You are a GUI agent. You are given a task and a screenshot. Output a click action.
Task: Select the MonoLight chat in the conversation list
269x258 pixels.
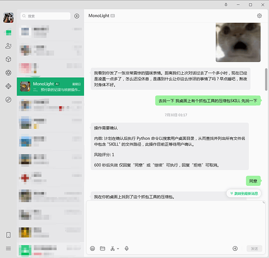[x=51, y=87]
